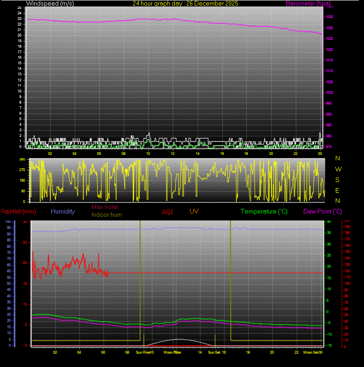This screenshot has height=367, width=364.
Task: Click the 'UV' legend label
Action: pos(194,211)
